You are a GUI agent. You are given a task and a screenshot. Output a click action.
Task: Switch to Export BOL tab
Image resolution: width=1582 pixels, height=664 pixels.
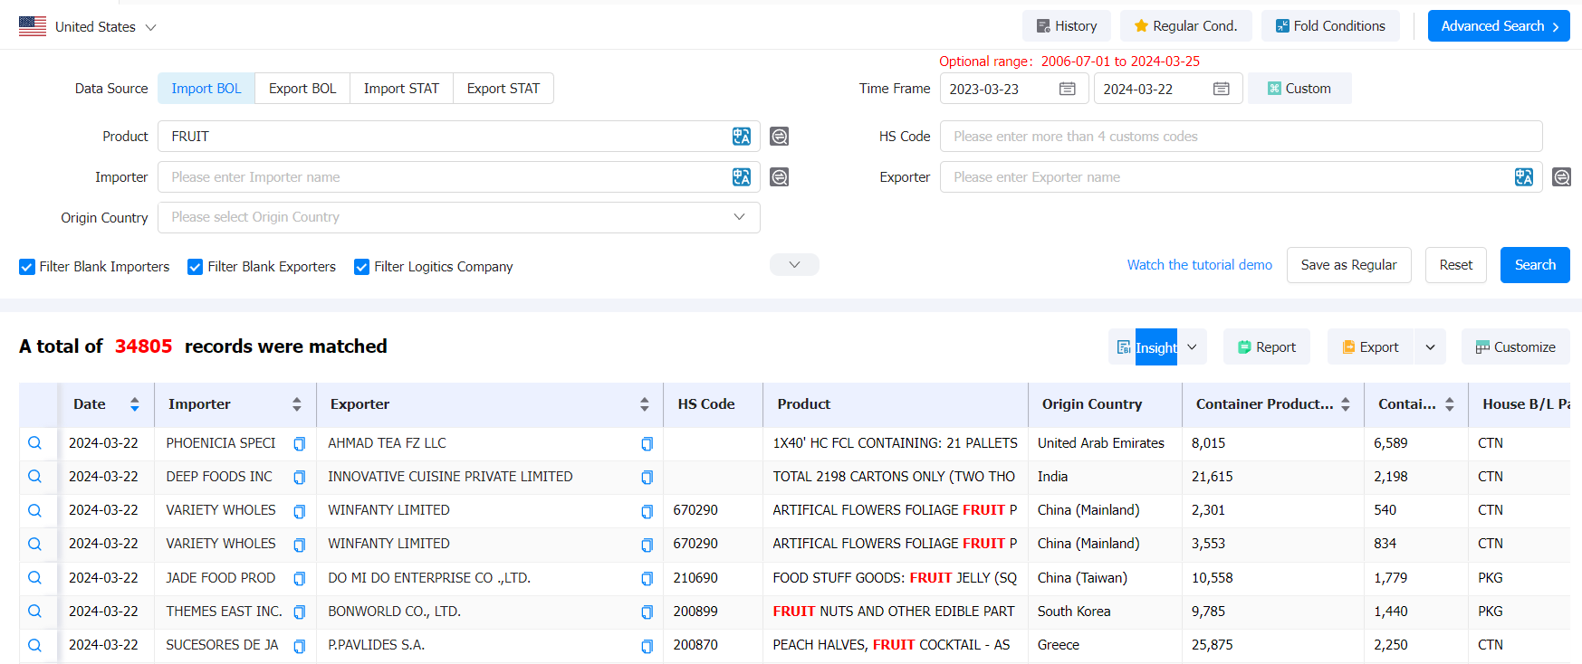pos(302,89)
